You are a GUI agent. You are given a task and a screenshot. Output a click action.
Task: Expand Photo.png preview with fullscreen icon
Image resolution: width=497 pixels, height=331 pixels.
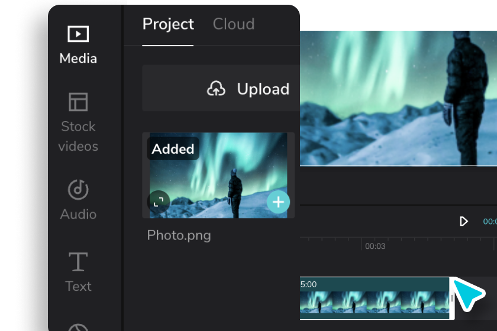[159, 202]
